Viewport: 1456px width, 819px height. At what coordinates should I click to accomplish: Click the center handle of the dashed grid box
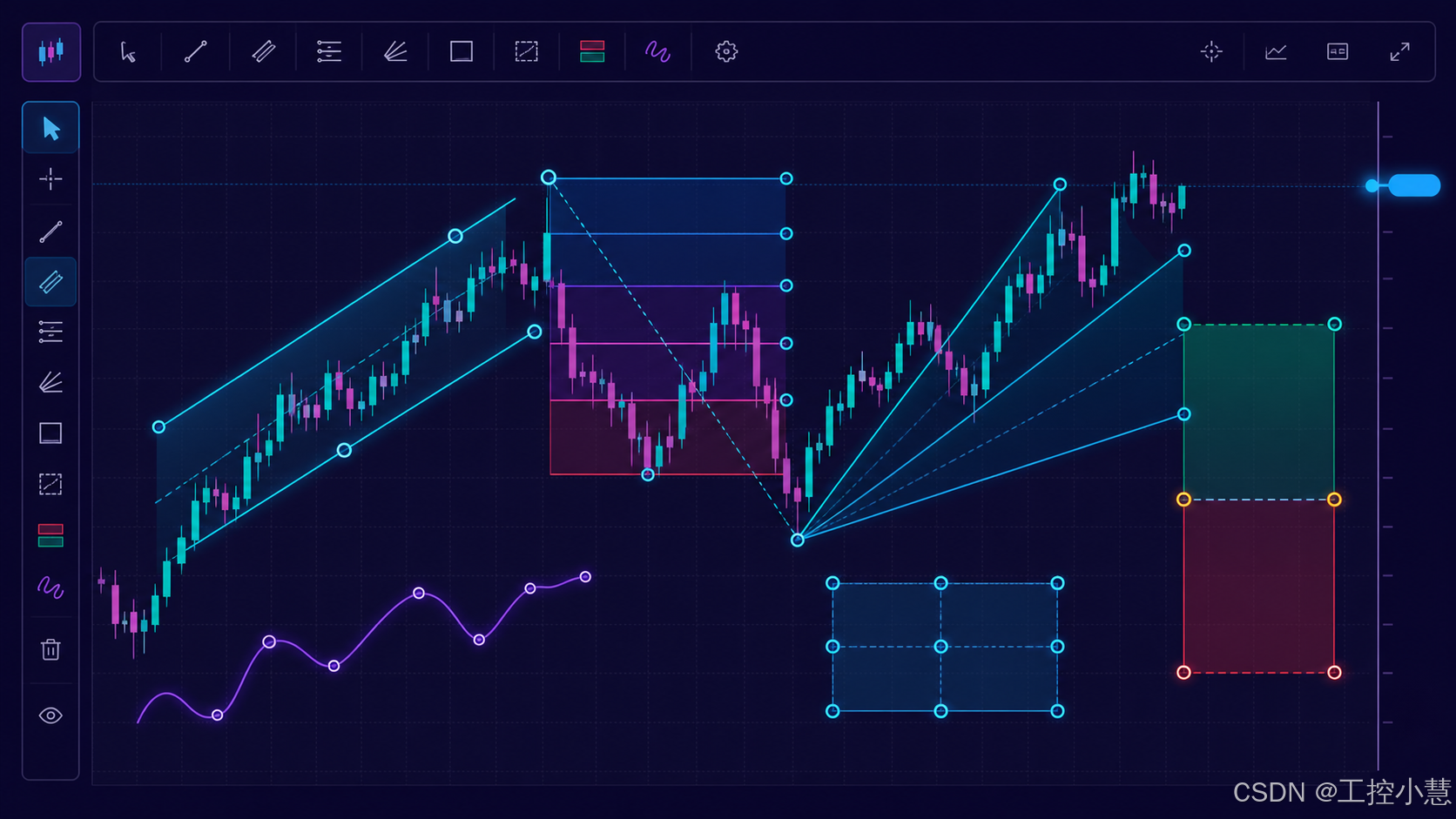(941, 647)
